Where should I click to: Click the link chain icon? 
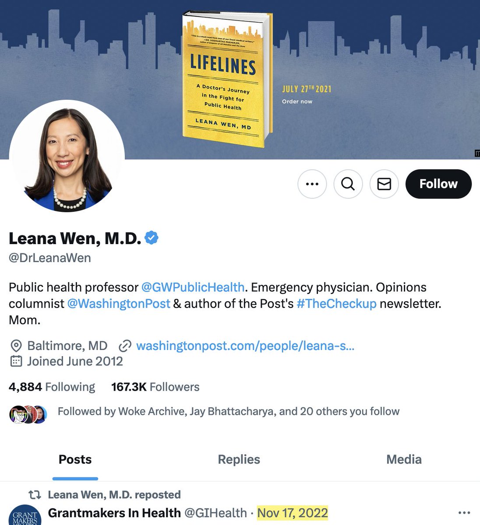125,346
